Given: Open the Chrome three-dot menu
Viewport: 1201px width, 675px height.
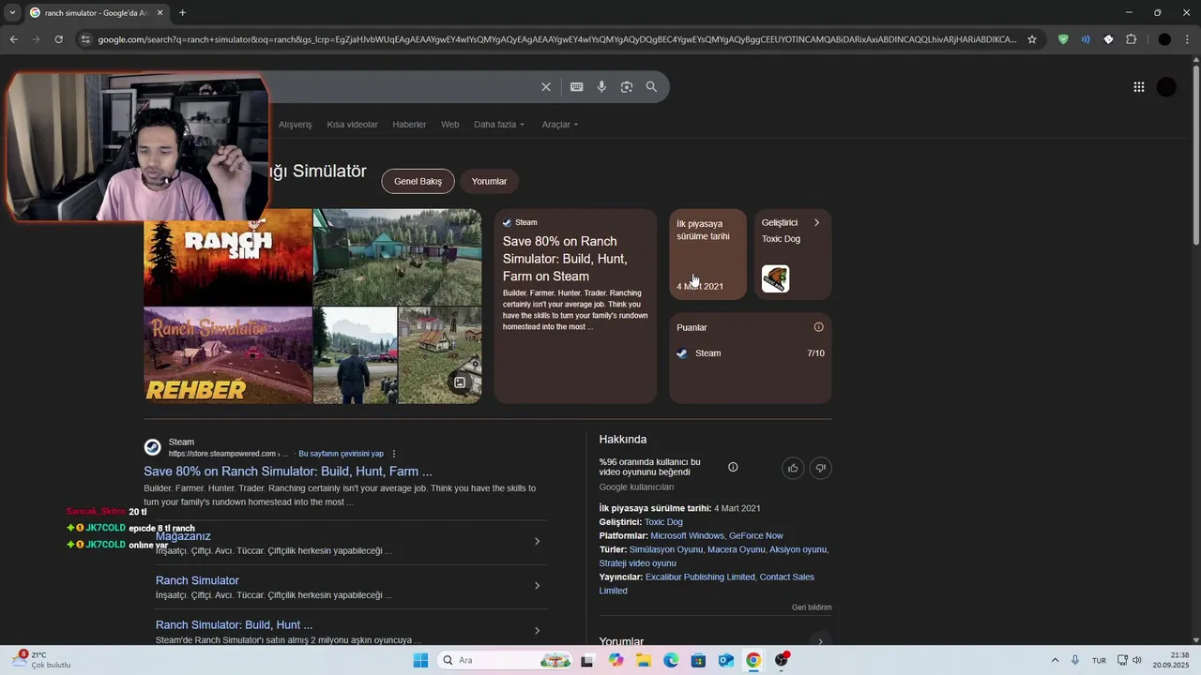Looking at the screenshot, I should pos(1188,39).
